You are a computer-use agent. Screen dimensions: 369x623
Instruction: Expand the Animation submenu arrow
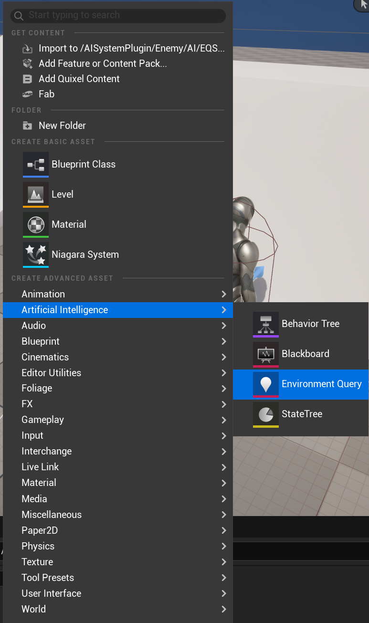click(223, 294)
